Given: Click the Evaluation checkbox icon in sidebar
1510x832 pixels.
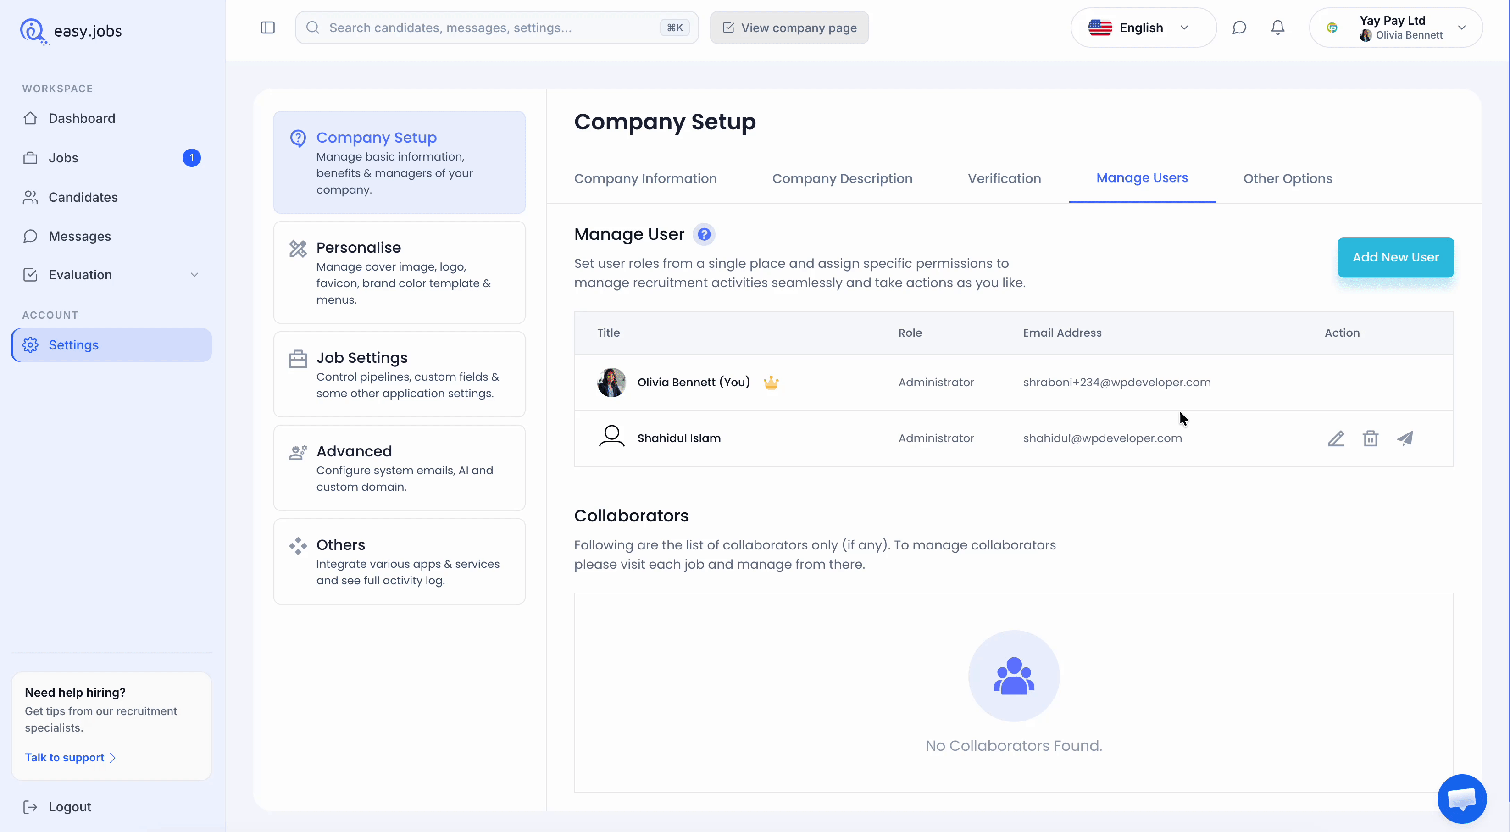Looking at the screenshot, I should (x=30, y=275).
